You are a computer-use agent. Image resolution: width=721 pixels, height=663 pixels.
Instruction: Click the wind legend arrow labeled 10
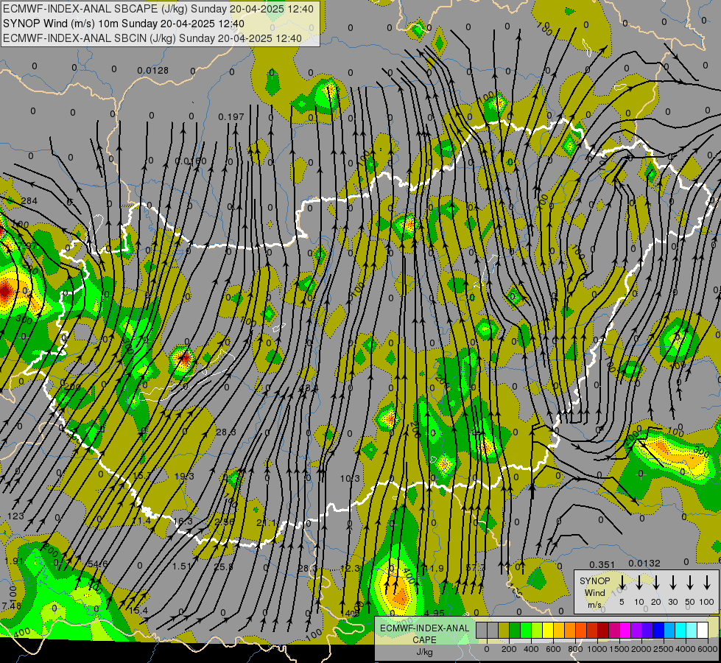(639, 583)
